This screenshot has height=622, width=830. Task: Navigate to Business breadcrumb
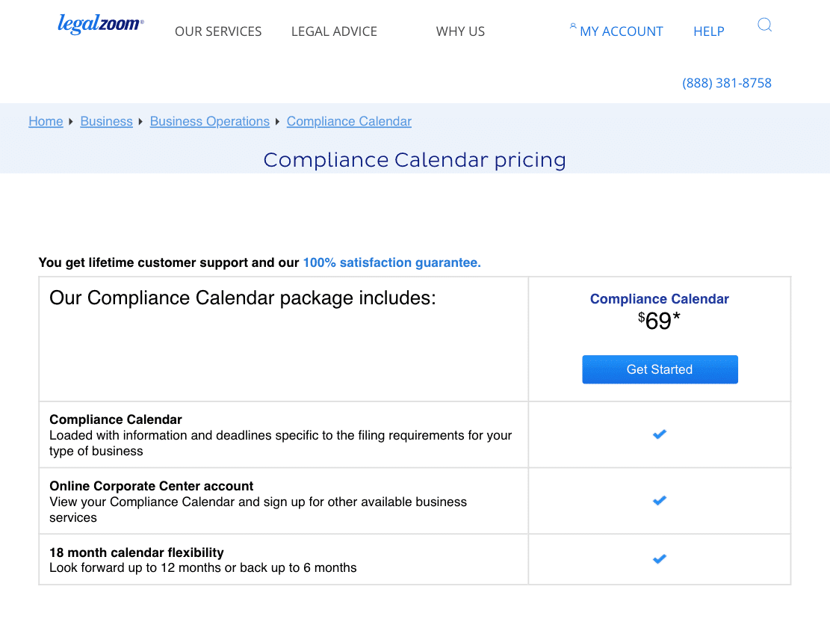coord(106,121)
